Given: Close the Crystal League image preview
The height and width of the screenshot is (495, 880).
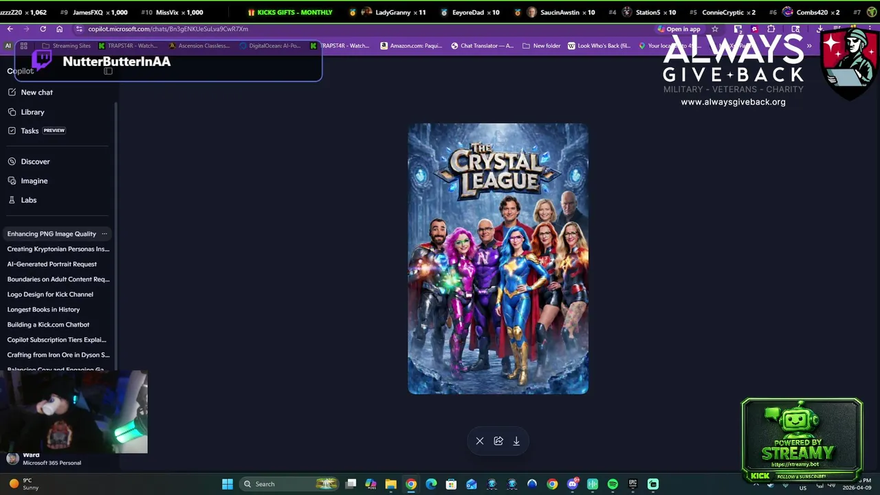Looking at the screenshot, I should 480,441.
